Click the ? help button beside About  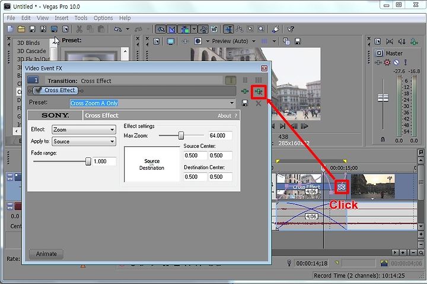(x=236, y=116)
